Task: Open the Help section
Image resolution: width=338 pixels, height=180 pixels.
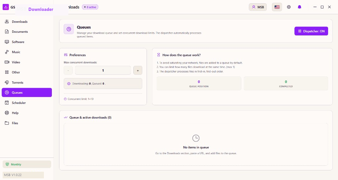Action: click(x=27, y=113)
